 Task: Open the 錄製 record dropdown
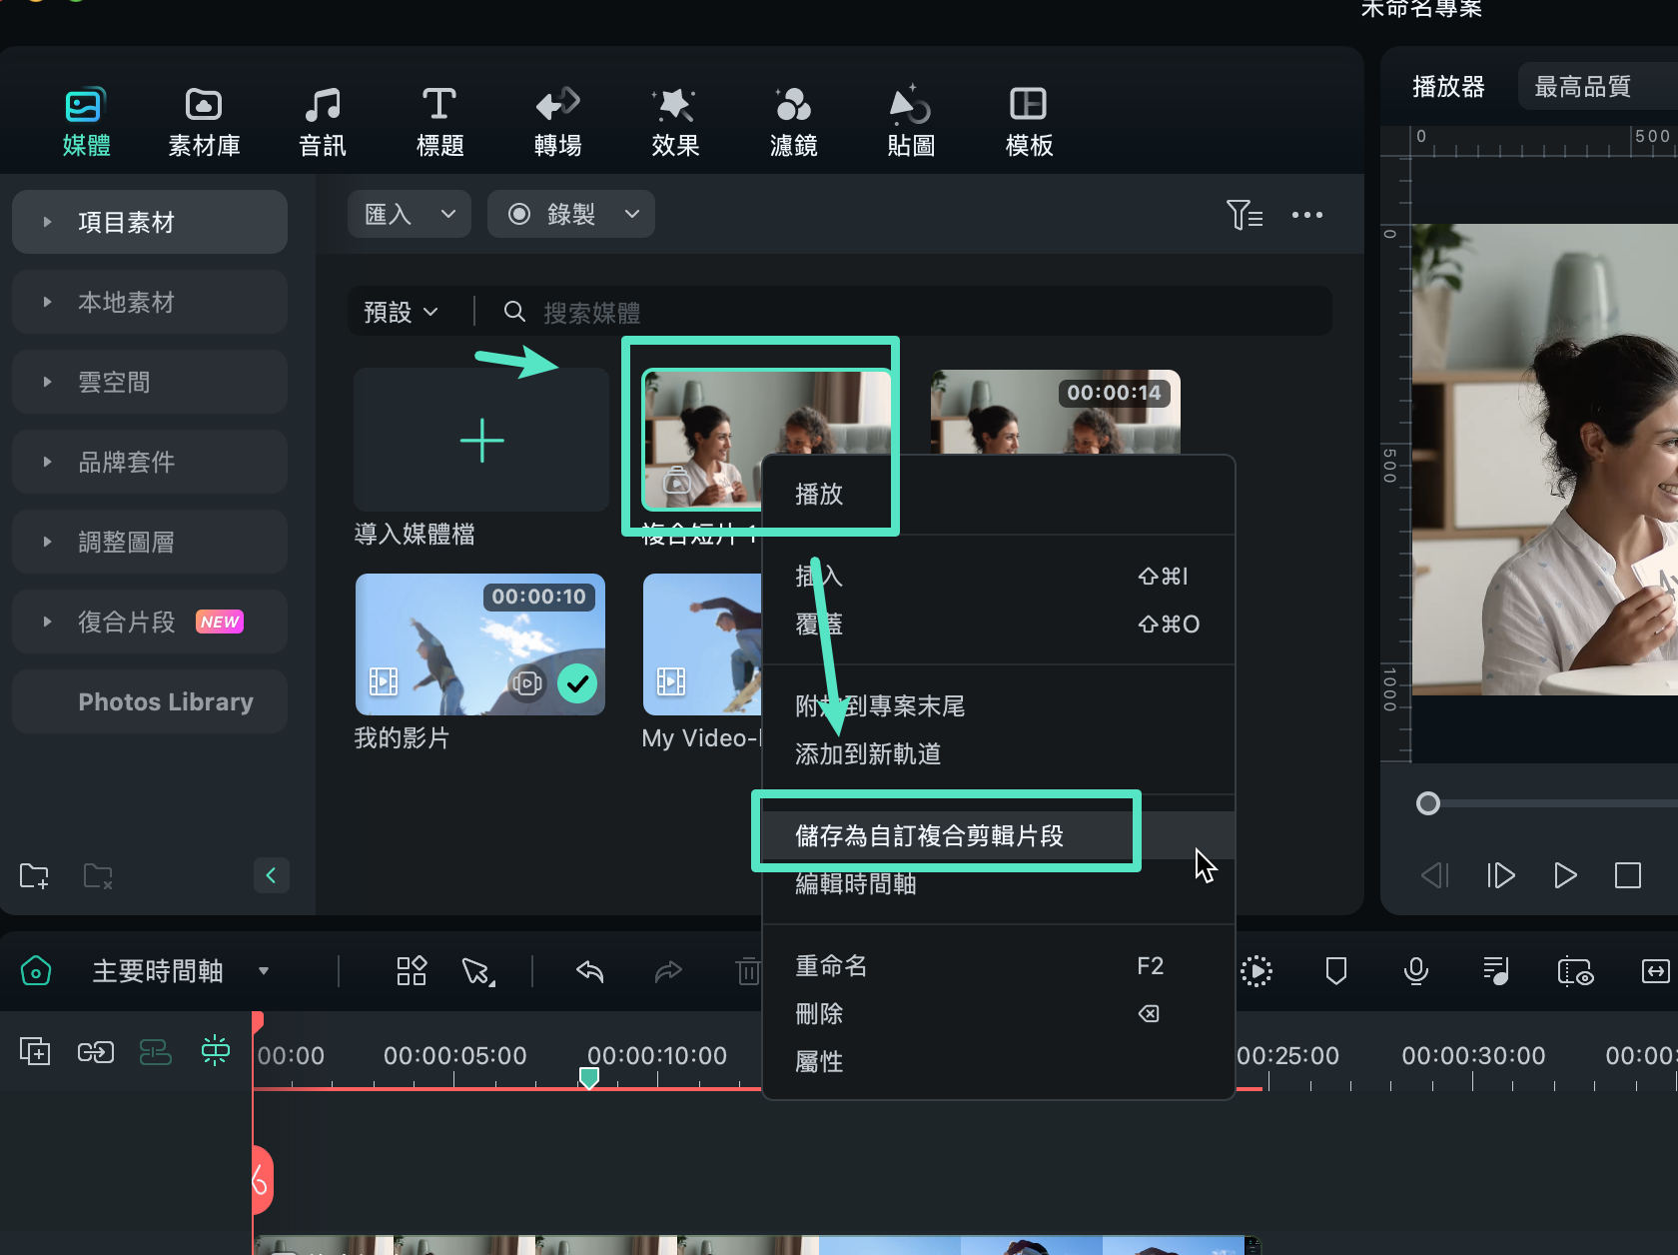point(571,214)
